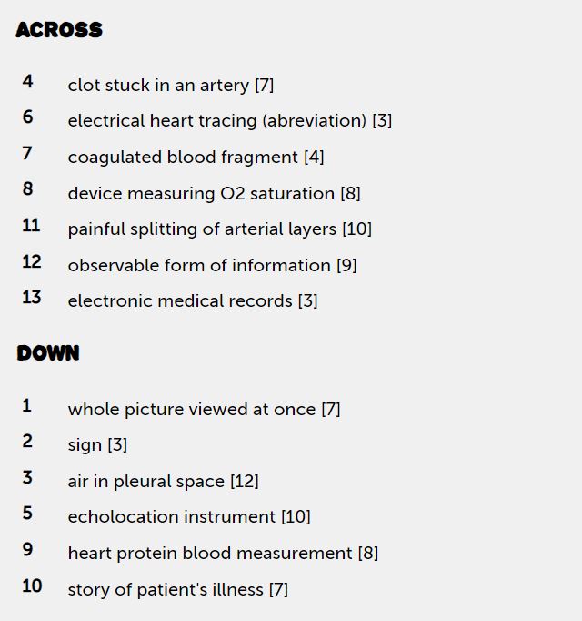Click the 'painful splitting of arterial layers' clue
The image size is (582, 621).
click(219, 229)
